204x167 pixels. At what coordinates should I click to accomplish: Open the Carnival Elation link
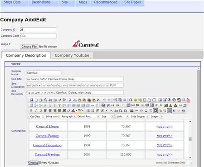click(x=47, y=126)
